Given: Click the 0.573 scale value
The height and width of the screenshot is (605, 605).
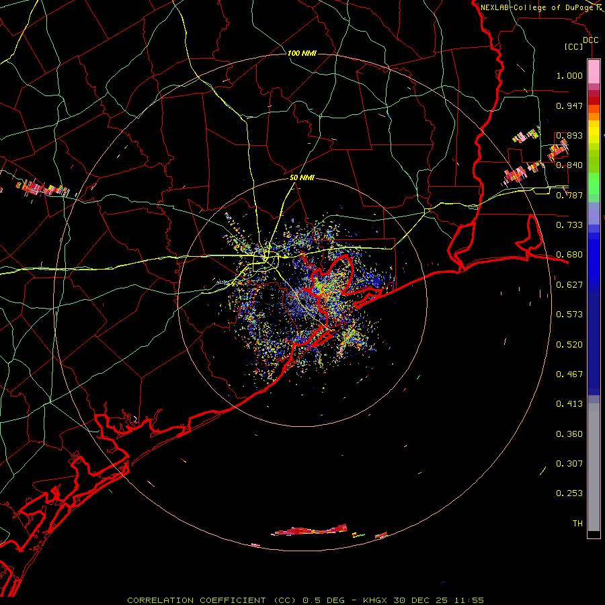Looking at the screenshot, I should click(x=569, y=315).
